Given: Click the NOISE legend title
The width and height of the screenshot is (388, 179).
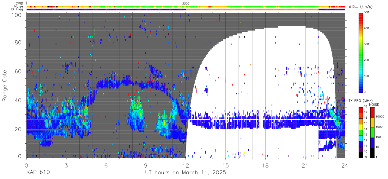Looking at the screenshot, I should coord(374,104).
